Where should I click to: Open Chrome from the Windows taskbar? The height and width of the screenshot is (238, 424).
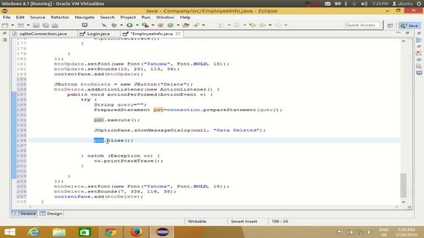coord(111,232)
